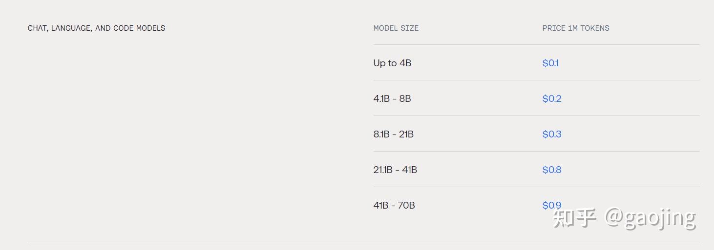Click '4.1B' in the second size row

point(381,98)
